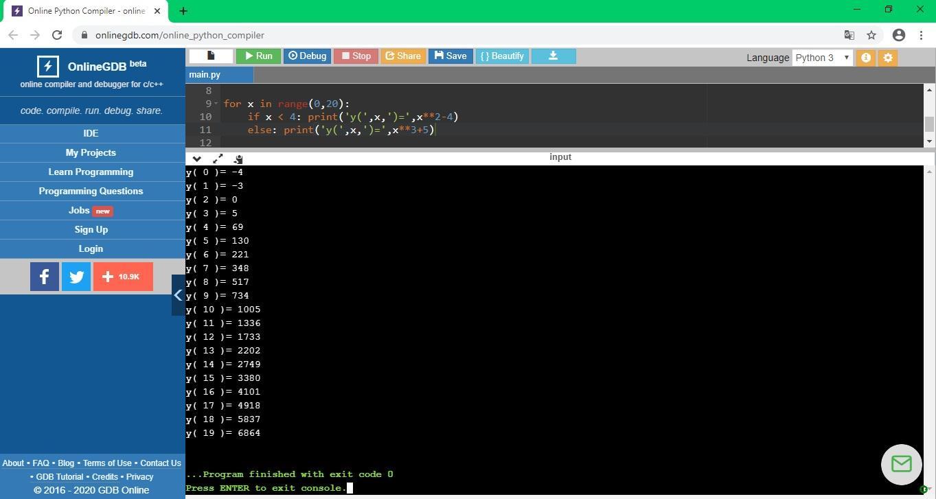Open the FAQ footer link
Screen dimensions: 936x499
pos(41,463)
